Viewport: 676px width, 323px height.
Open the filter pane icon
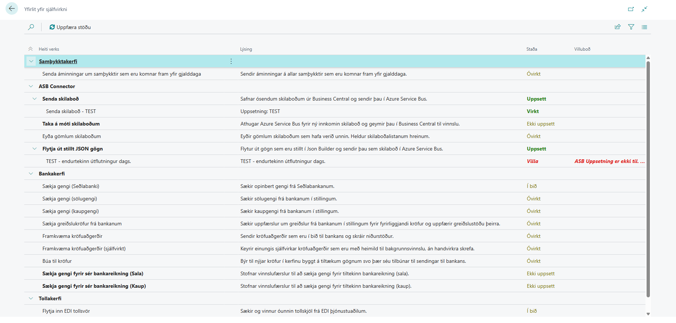point(631,27)
